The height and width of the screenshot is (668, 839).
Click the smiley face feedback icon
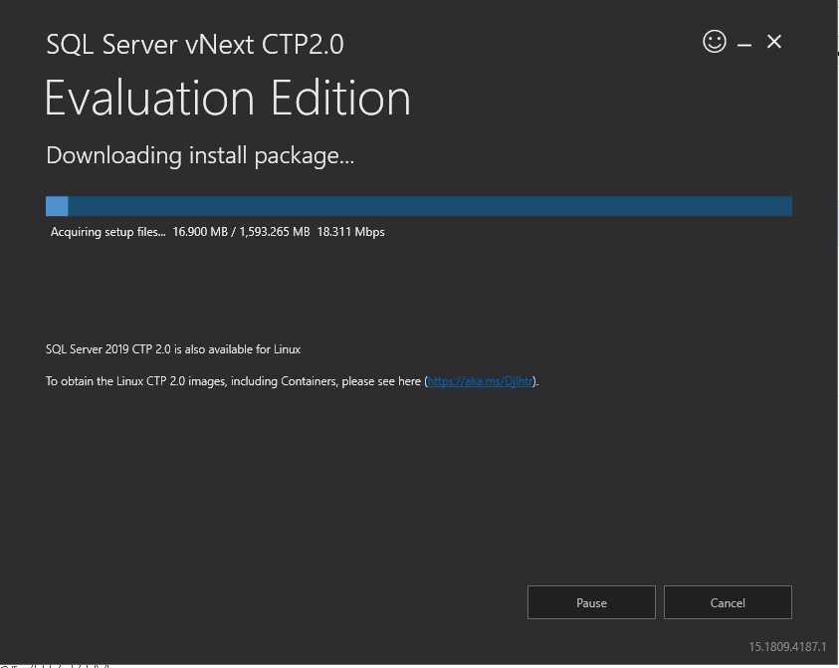[714, 42]
